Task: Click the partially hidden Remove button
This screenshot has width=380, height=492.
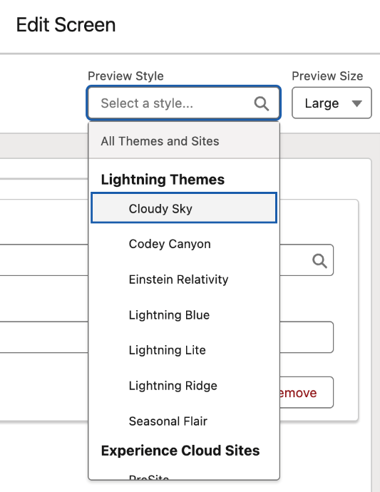Action: tap(307, 392)
